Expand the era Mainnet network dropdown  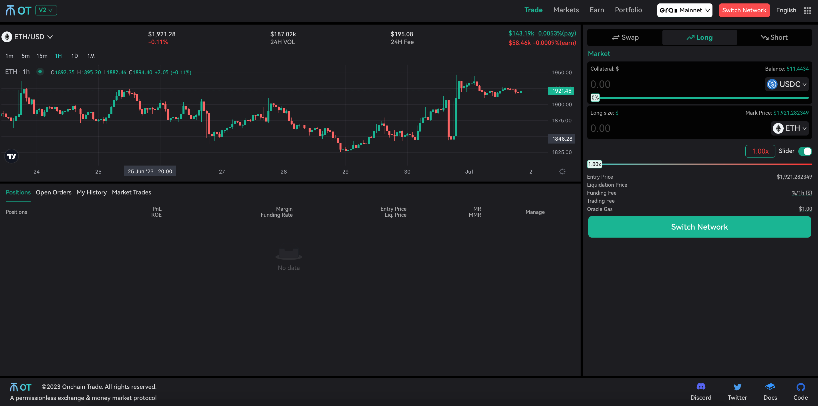pyautogui.click(x=684, y=10)
